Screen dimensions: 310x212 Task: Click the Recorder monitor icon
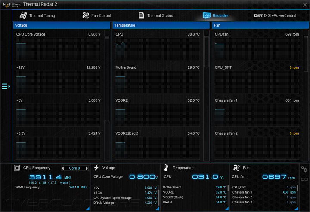tap(207, 15)
